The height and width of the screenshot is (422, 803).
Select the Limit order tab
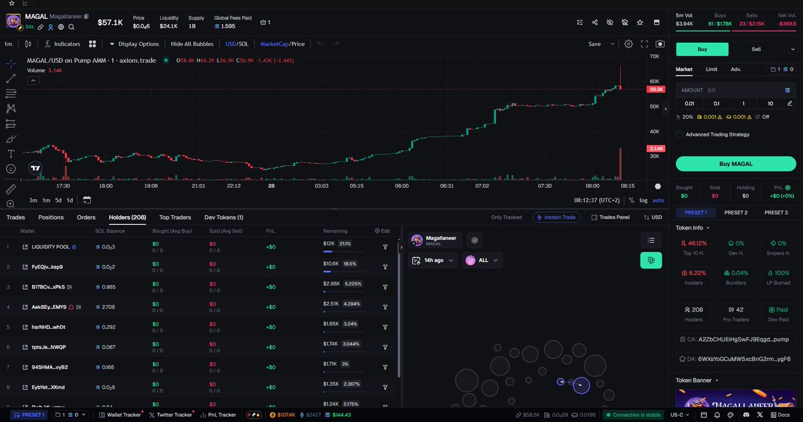[x=711, y=69]
